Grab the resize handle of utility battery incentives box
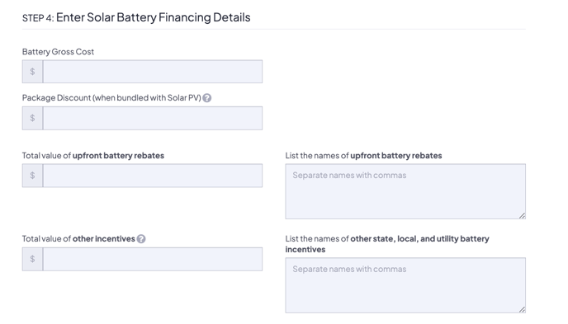The width and height of the screenshot is (568, 324). coord(522,309)
